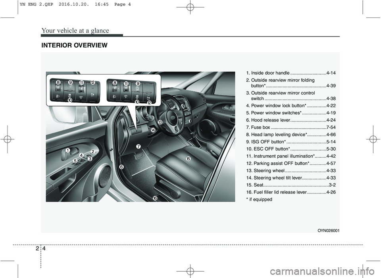Select the 'Seat' 3-2 entry
381x278 pixels.
[x=291, y=185]
